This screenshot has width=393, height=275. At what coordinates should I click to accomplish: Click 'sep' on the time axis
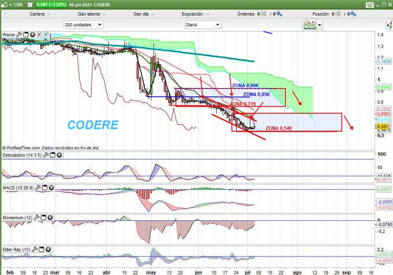point(346,272)
